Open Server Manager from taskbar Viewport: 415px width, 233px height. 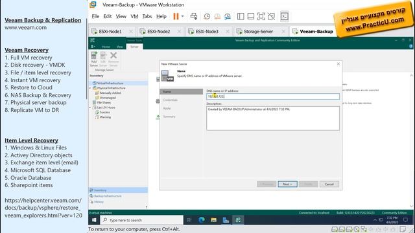click(x=226, y=220)
